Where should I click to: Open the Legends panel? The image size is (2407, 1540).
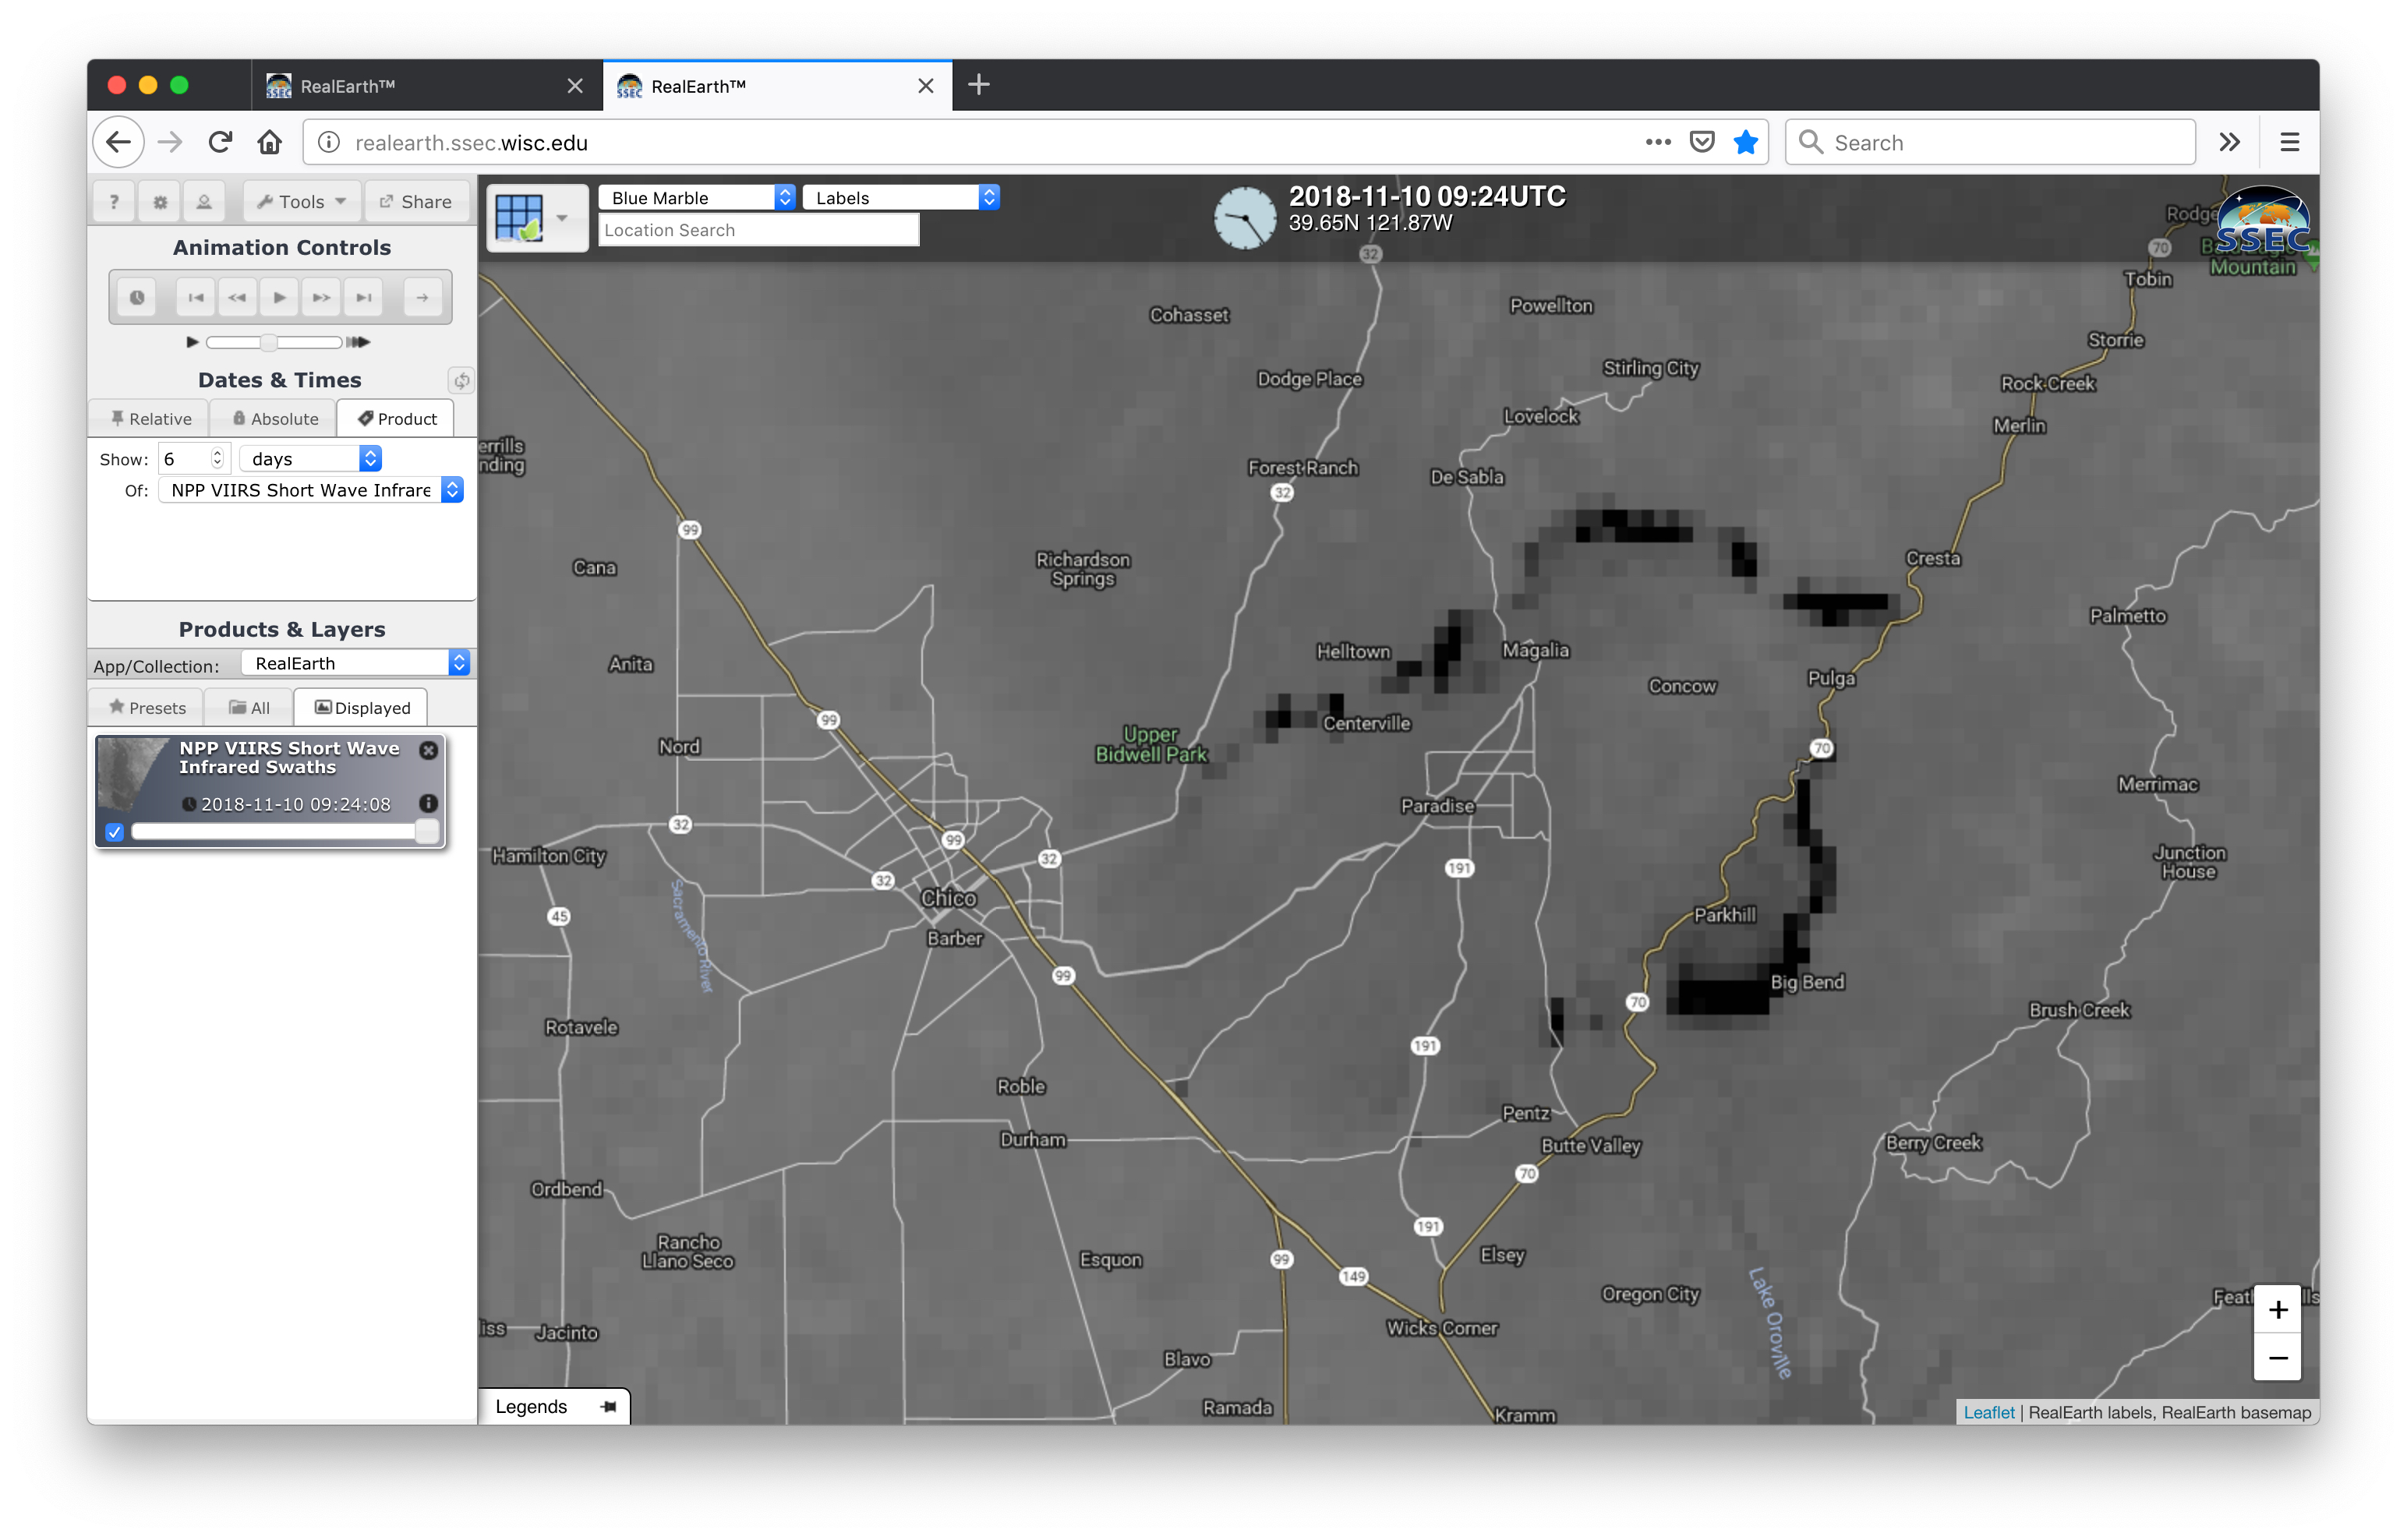click(531, 1407)
